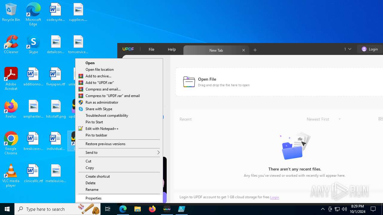Image resolution: width=383 pixels, height=215 pixels.
Task: Click the UPDF logo in title bar
Action: pyautogui.click(x=128, y=49)
